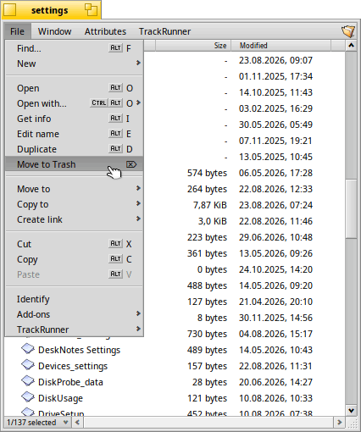Click the scroll down arrow
The height and width of the screenshot is (432, 361).
(x=352, y=410)
